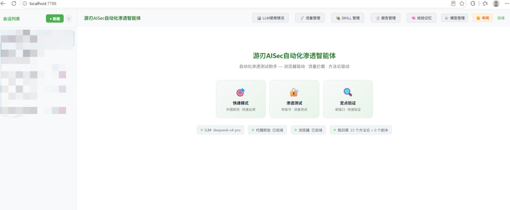Click the site information icon in the address bar

[x=25, y=3]
